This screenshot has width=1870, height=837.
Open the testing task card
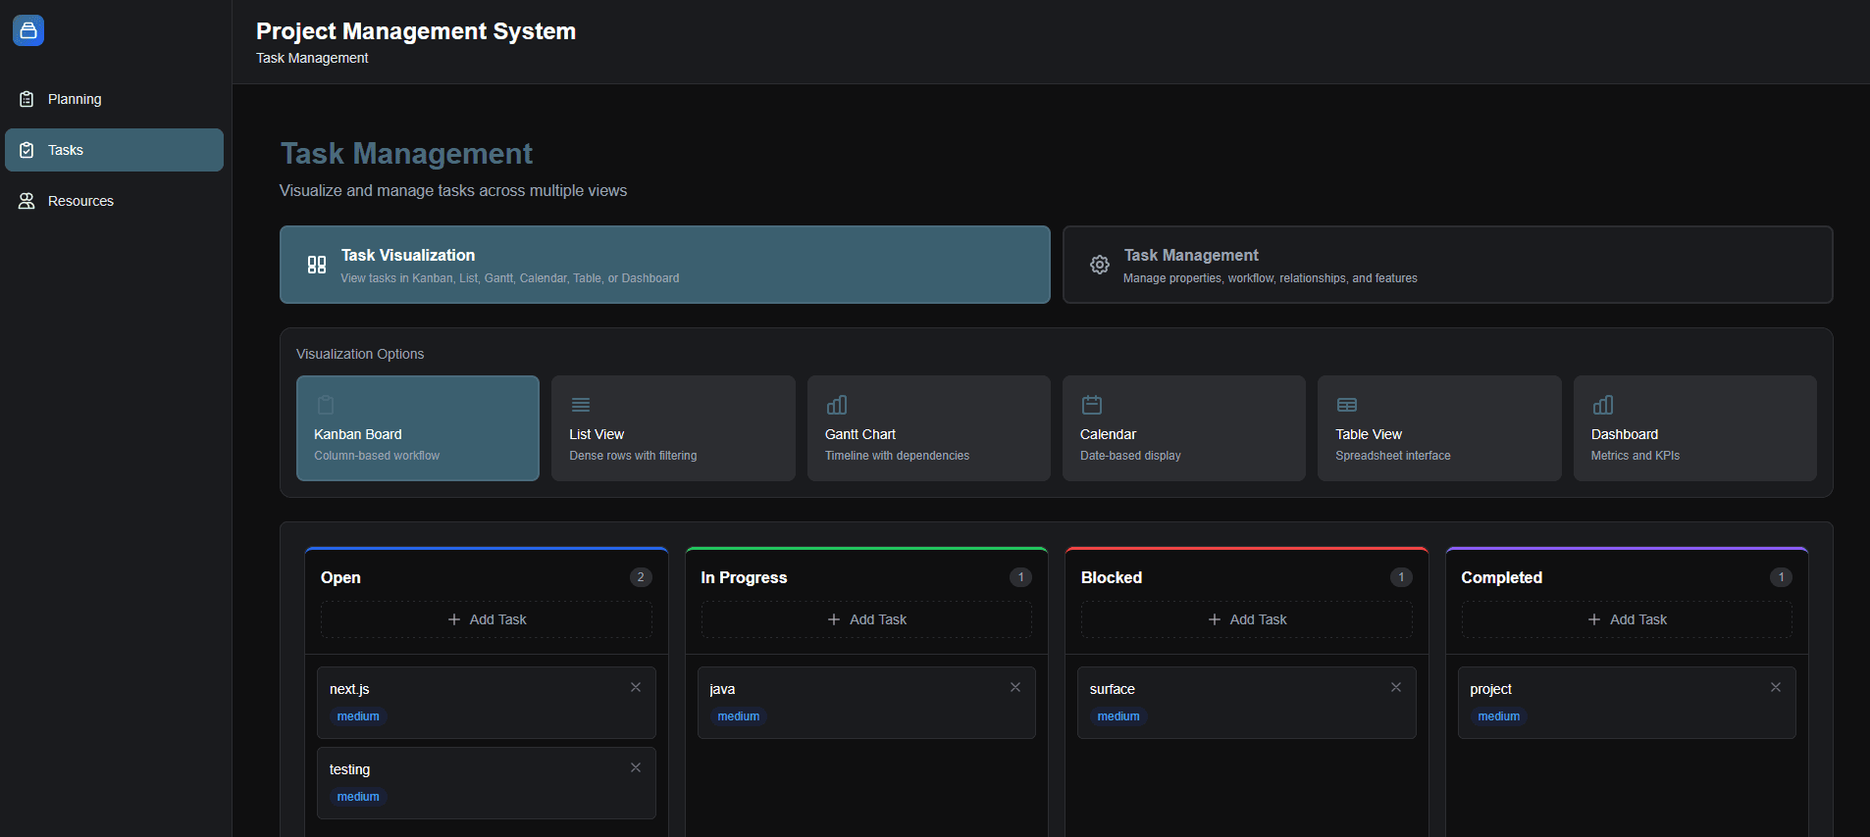pyautogui.click(x=487, y=783)
